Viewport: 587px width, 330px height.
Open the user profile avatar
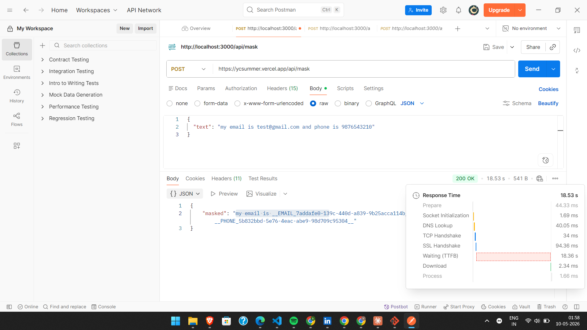(474, 10)
